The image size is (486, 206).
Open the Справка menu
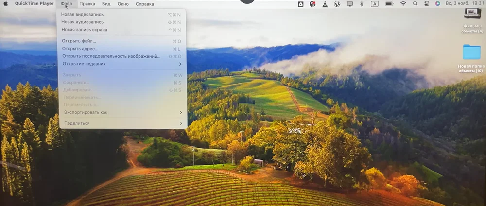[145, 4]
